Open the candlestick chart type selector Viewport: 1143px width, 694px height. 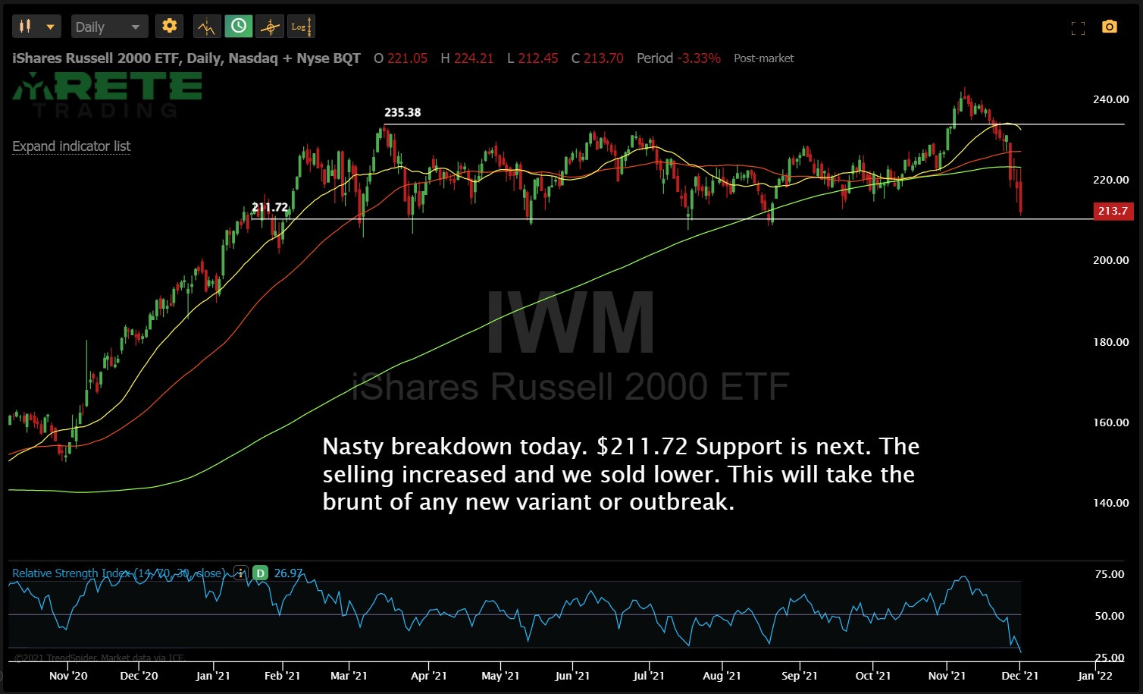point(36,27)
